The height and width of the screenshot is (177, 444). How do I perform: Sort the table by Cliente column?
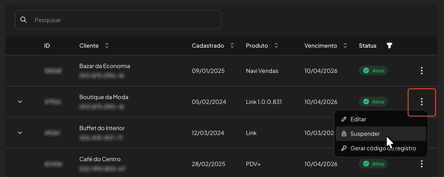point(107,45)
